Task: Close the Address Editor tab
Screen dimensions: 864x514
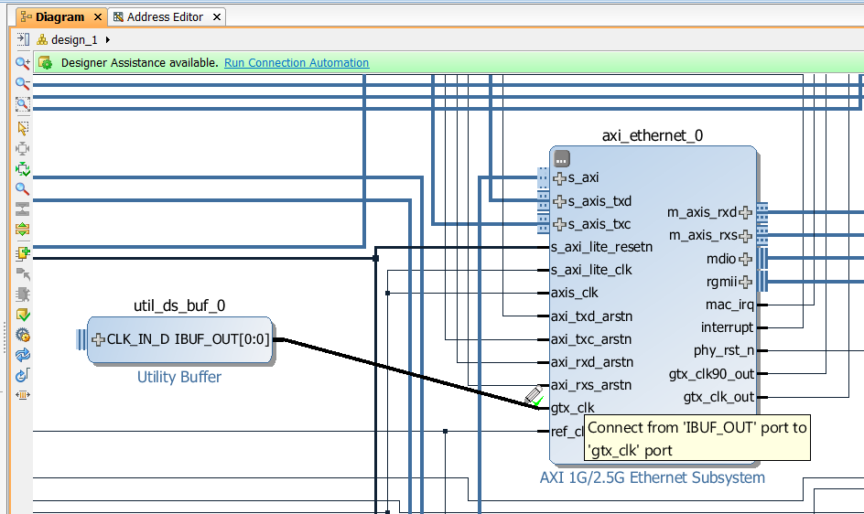Action: [x=217, y=17]
